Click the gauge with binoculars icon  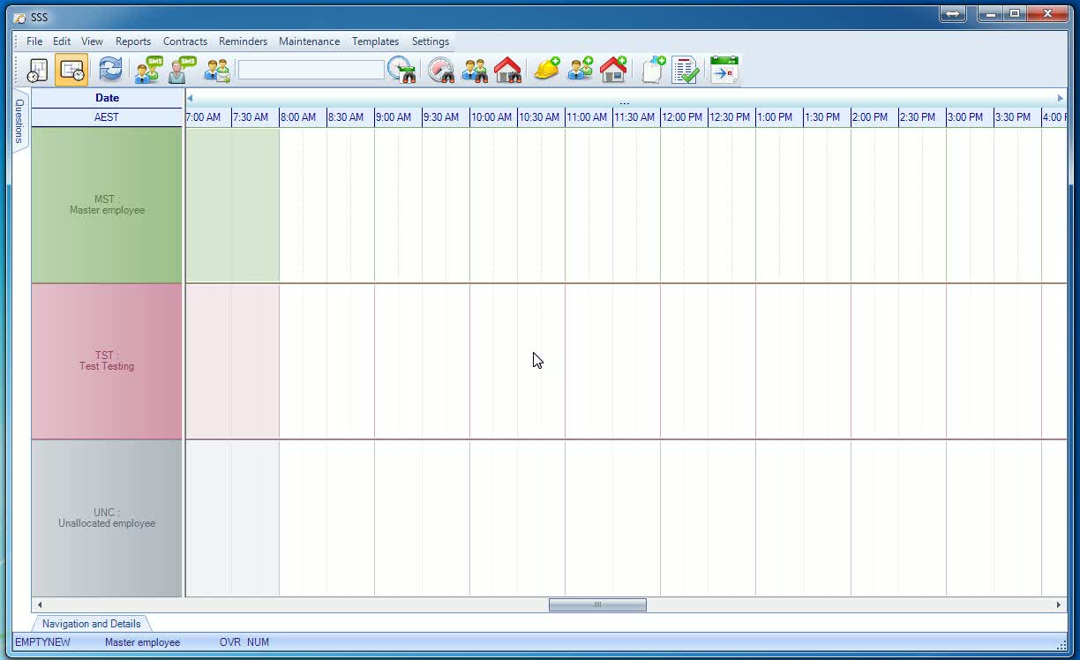pos(441,70)
